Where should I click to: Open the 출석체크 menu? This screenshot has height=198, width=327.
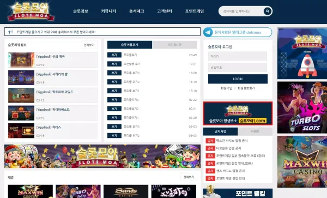tap(136, 11)
